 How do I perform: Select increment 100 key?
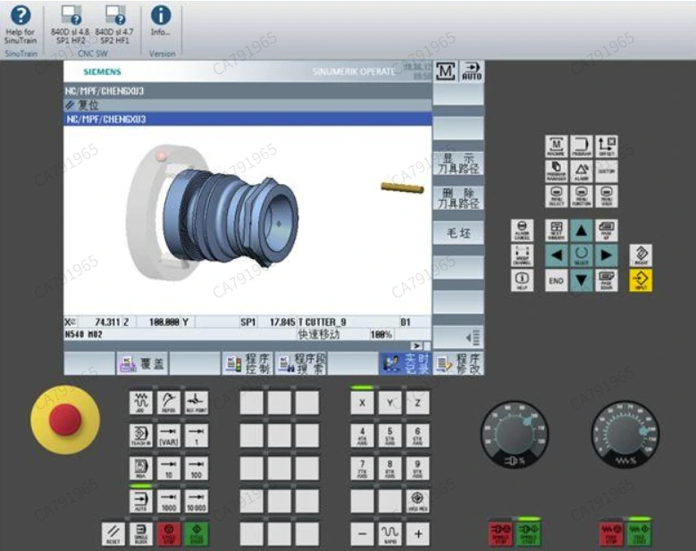tap(197, 468)
